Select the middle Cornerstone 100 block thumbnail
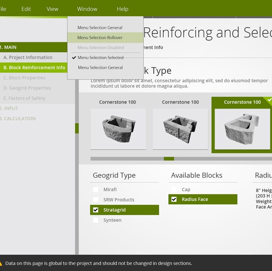The height and width of the screenshot is (271, 272). tap(180, 129)
